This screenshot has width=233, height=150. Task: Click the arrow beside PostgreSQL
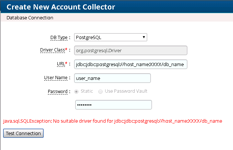pos(144,37)
